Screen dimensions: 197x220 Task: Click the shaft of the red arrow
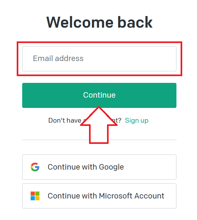point(99,134)
